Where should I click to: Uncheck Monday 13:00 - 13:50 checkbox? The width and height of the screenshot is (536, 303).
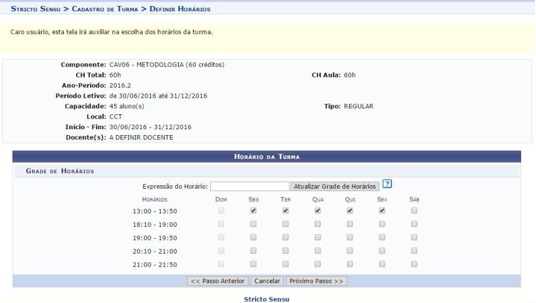coord(254,211)
